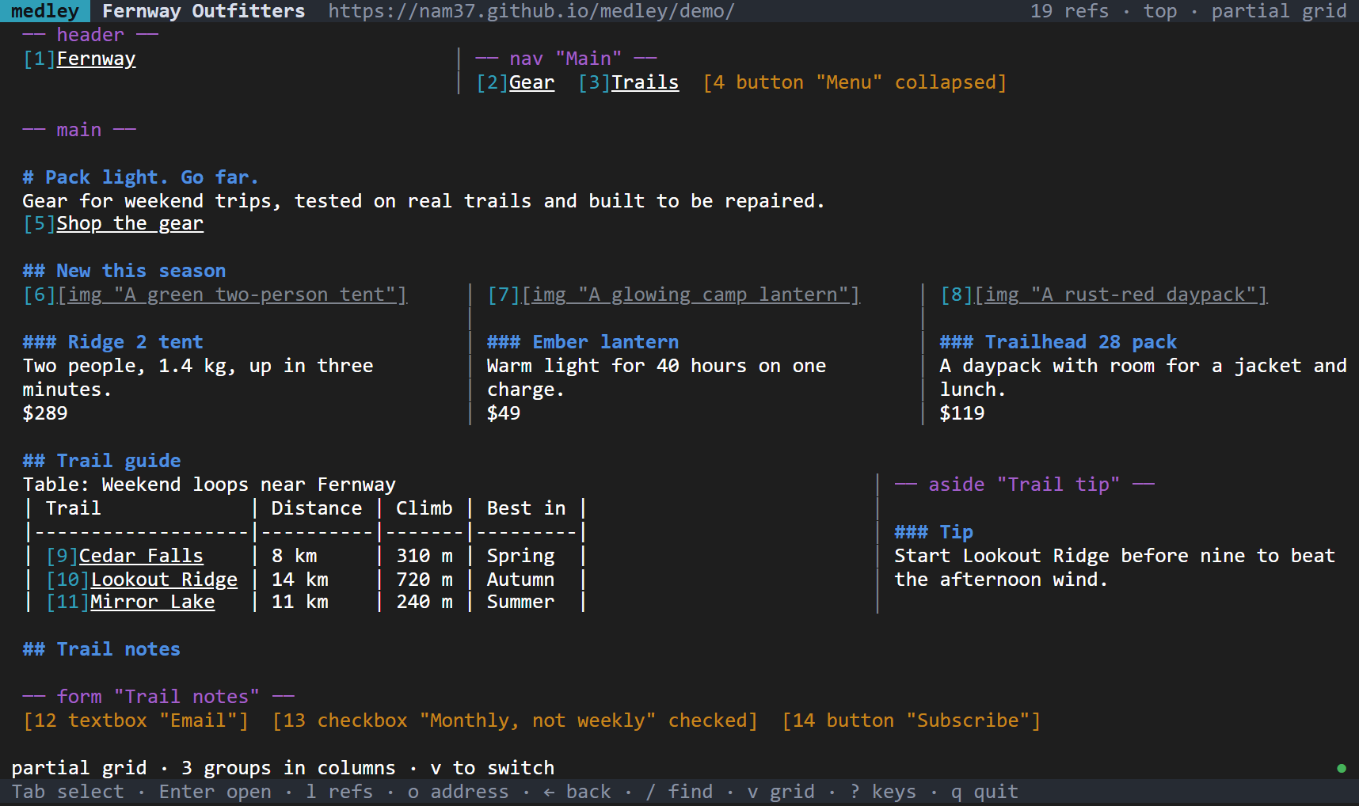Click the green status dot indicator
The width and height of the screenshot is (1359, 806).
coord(1342,768)
